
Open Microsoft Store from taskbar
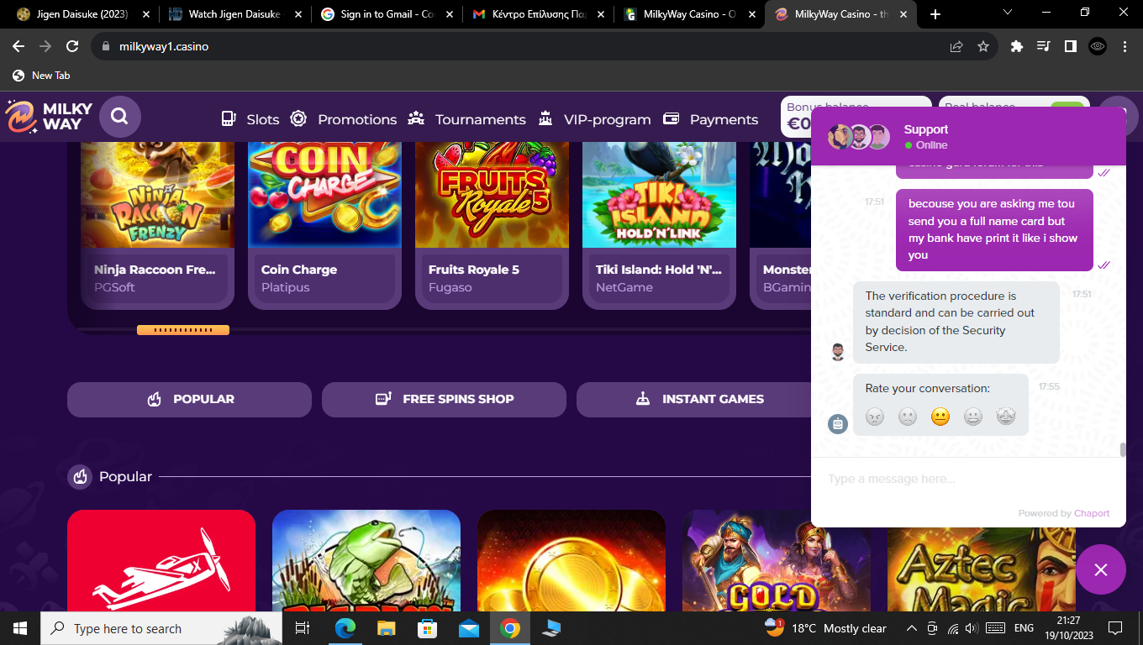[427, 628]
